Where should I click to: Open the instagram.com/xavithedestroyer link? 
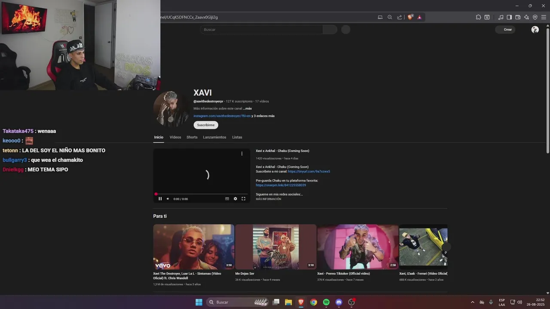pyautogui.click(x=222, y=116)
